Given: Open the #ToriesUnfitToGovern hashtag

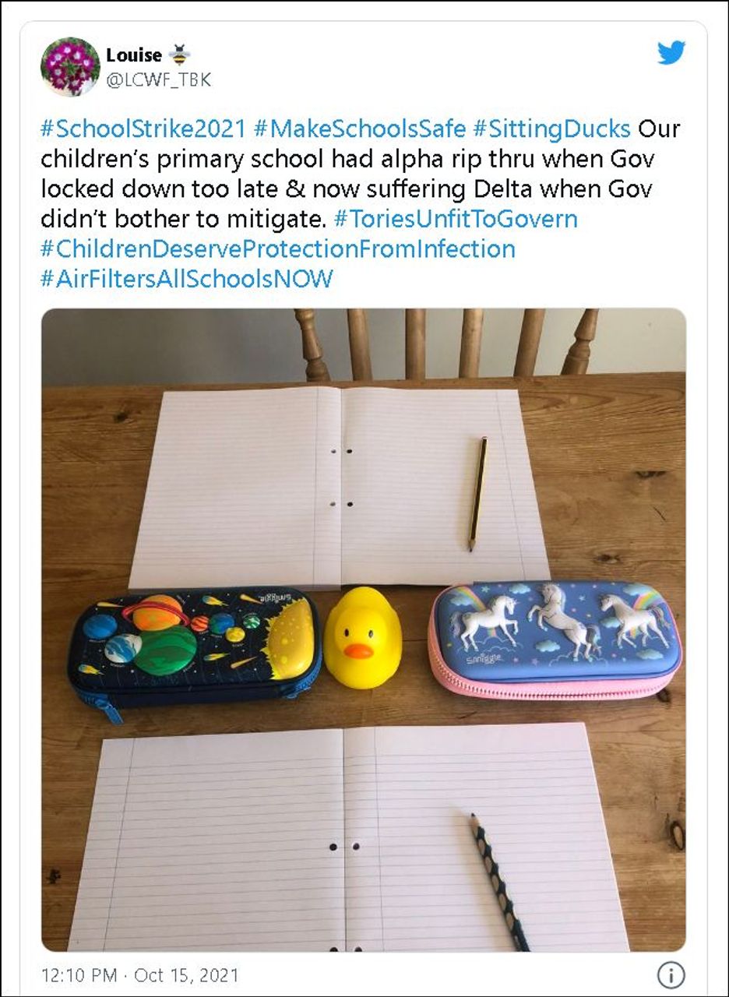Looking at the screenshot, I should [456, 219].
